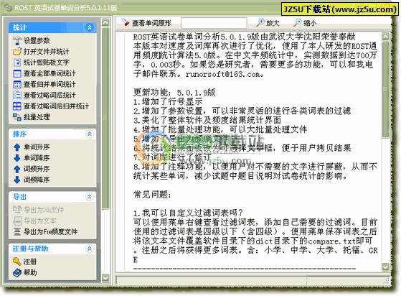Click the text area scrollbar up arrow
Image resolution: width=401 pixels, height=296 pixels.
tap(385, 37)
